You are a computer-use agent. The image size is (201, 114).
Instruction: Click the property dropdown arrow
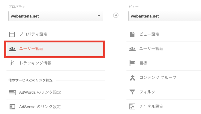click(99, 16)
